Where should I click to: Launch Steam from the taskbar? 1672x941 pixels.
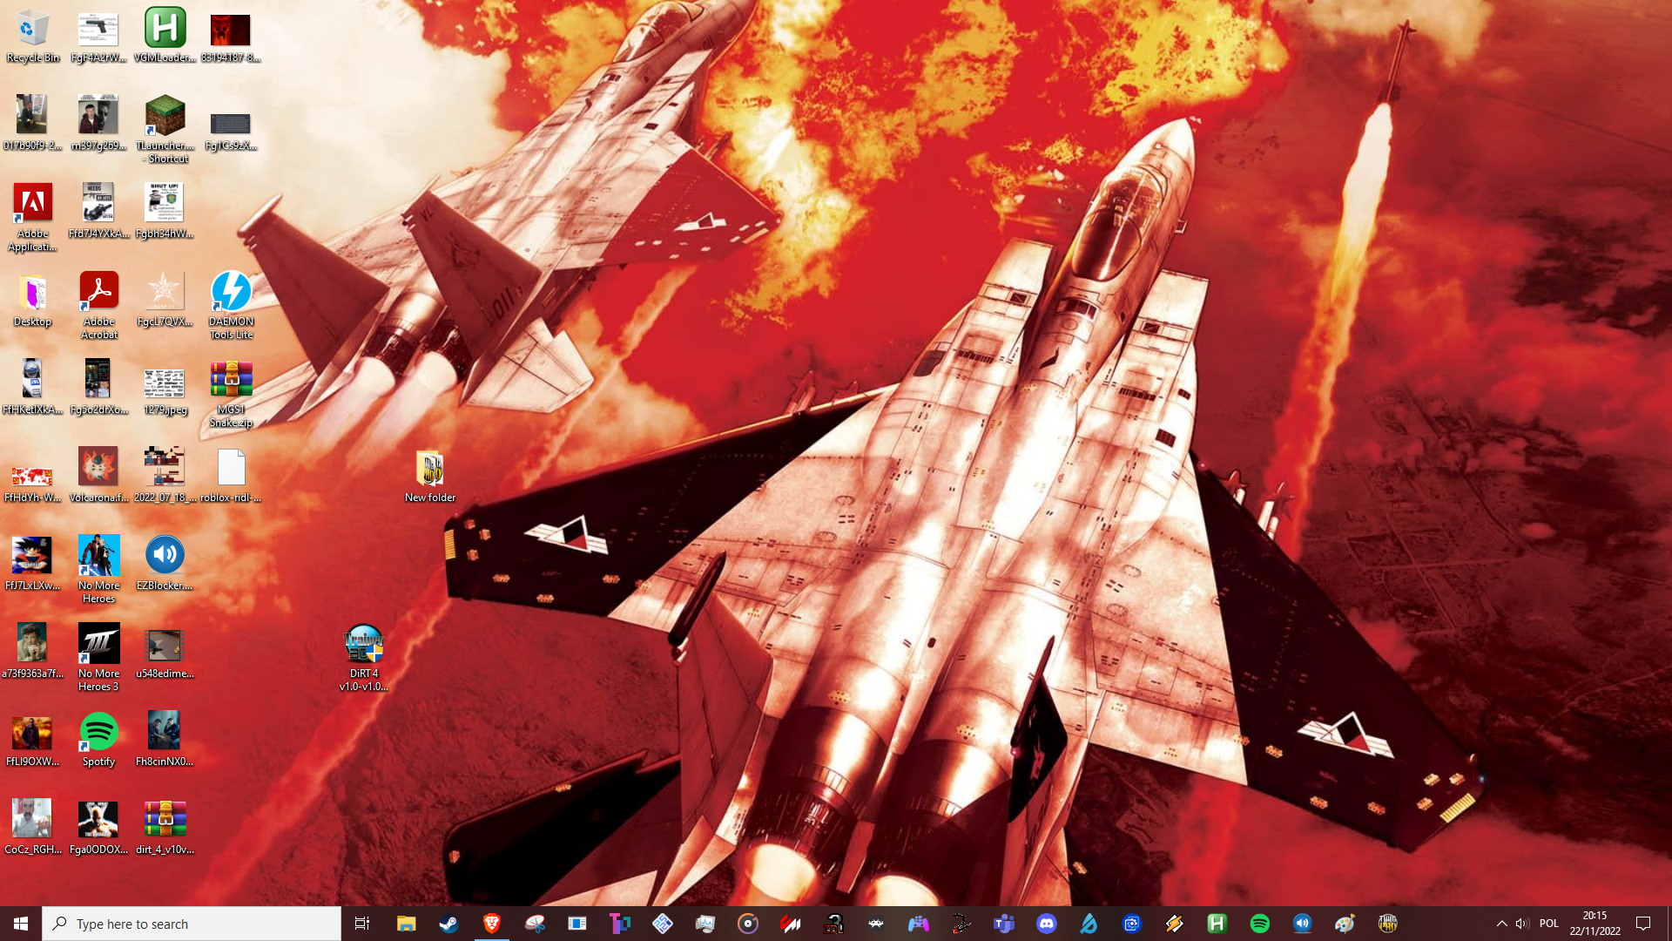[x=448, y=924]
